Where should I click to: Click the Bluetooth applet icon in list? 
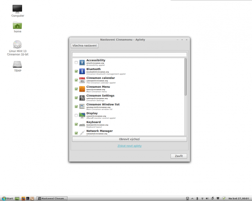82,71
